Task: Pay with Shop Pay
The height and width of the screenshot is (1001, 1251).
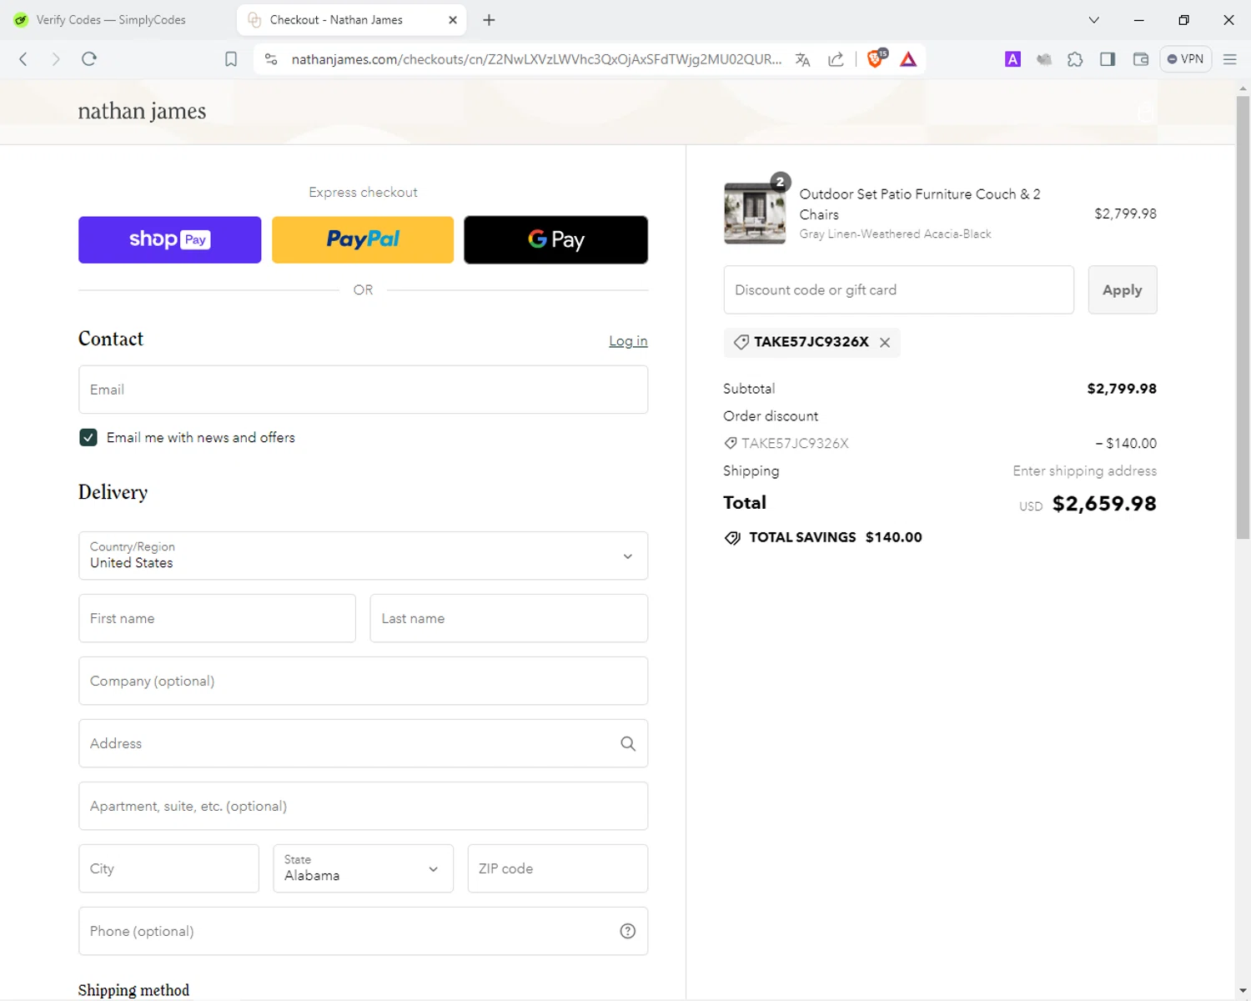Action: tap(169, 239)
